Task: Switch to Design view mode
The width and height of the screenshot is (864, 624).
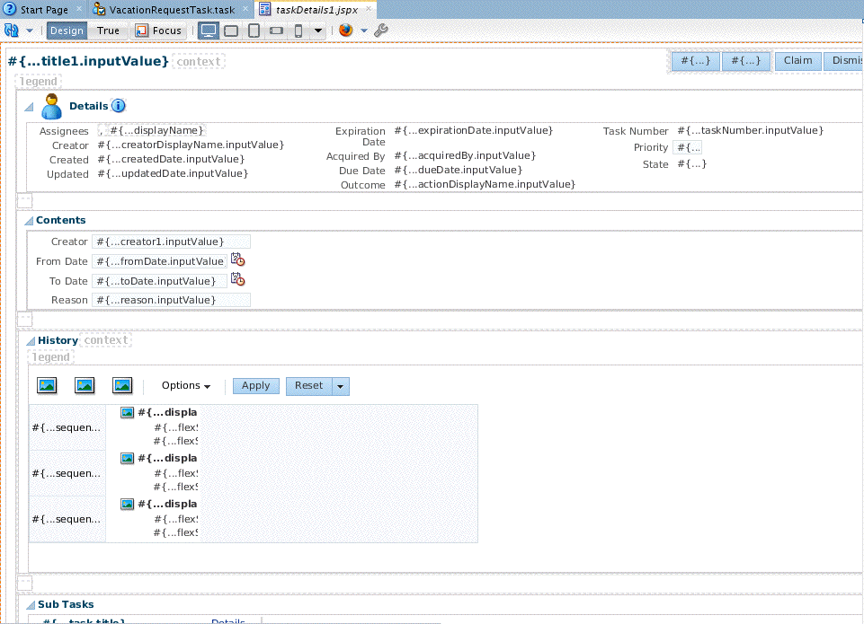Action: pos(67,31)
